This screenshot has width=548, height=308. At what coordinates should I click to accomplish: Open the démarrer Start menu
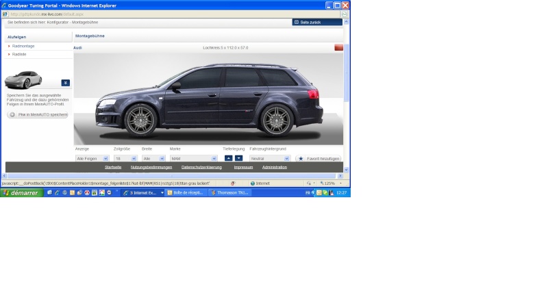pyautogui.click(x=22, y=193)
